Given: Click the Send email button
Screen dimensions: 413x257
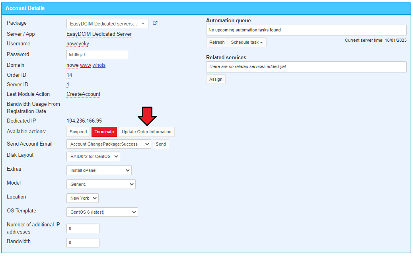Looking at the screenshot, I should click(x=161, y=144).
